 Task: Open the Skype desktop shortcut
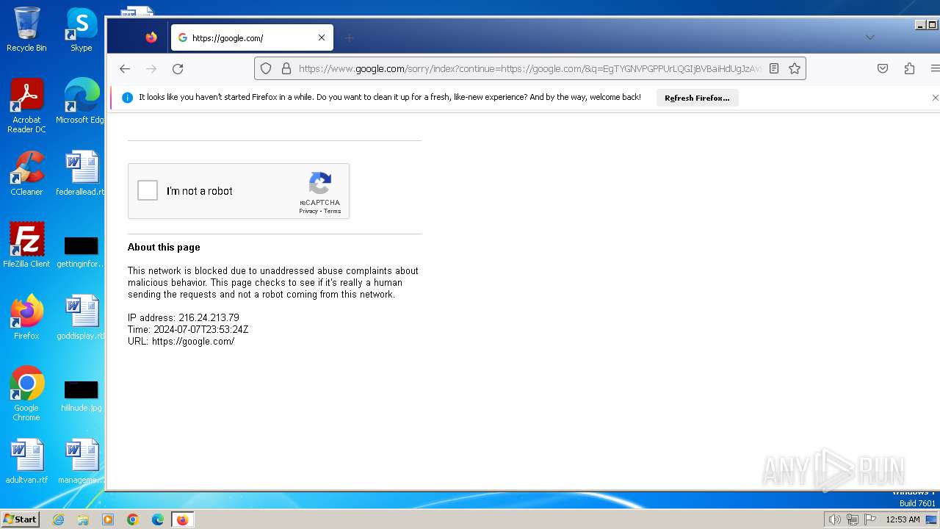pyautogui.click(x=82, y=29)
